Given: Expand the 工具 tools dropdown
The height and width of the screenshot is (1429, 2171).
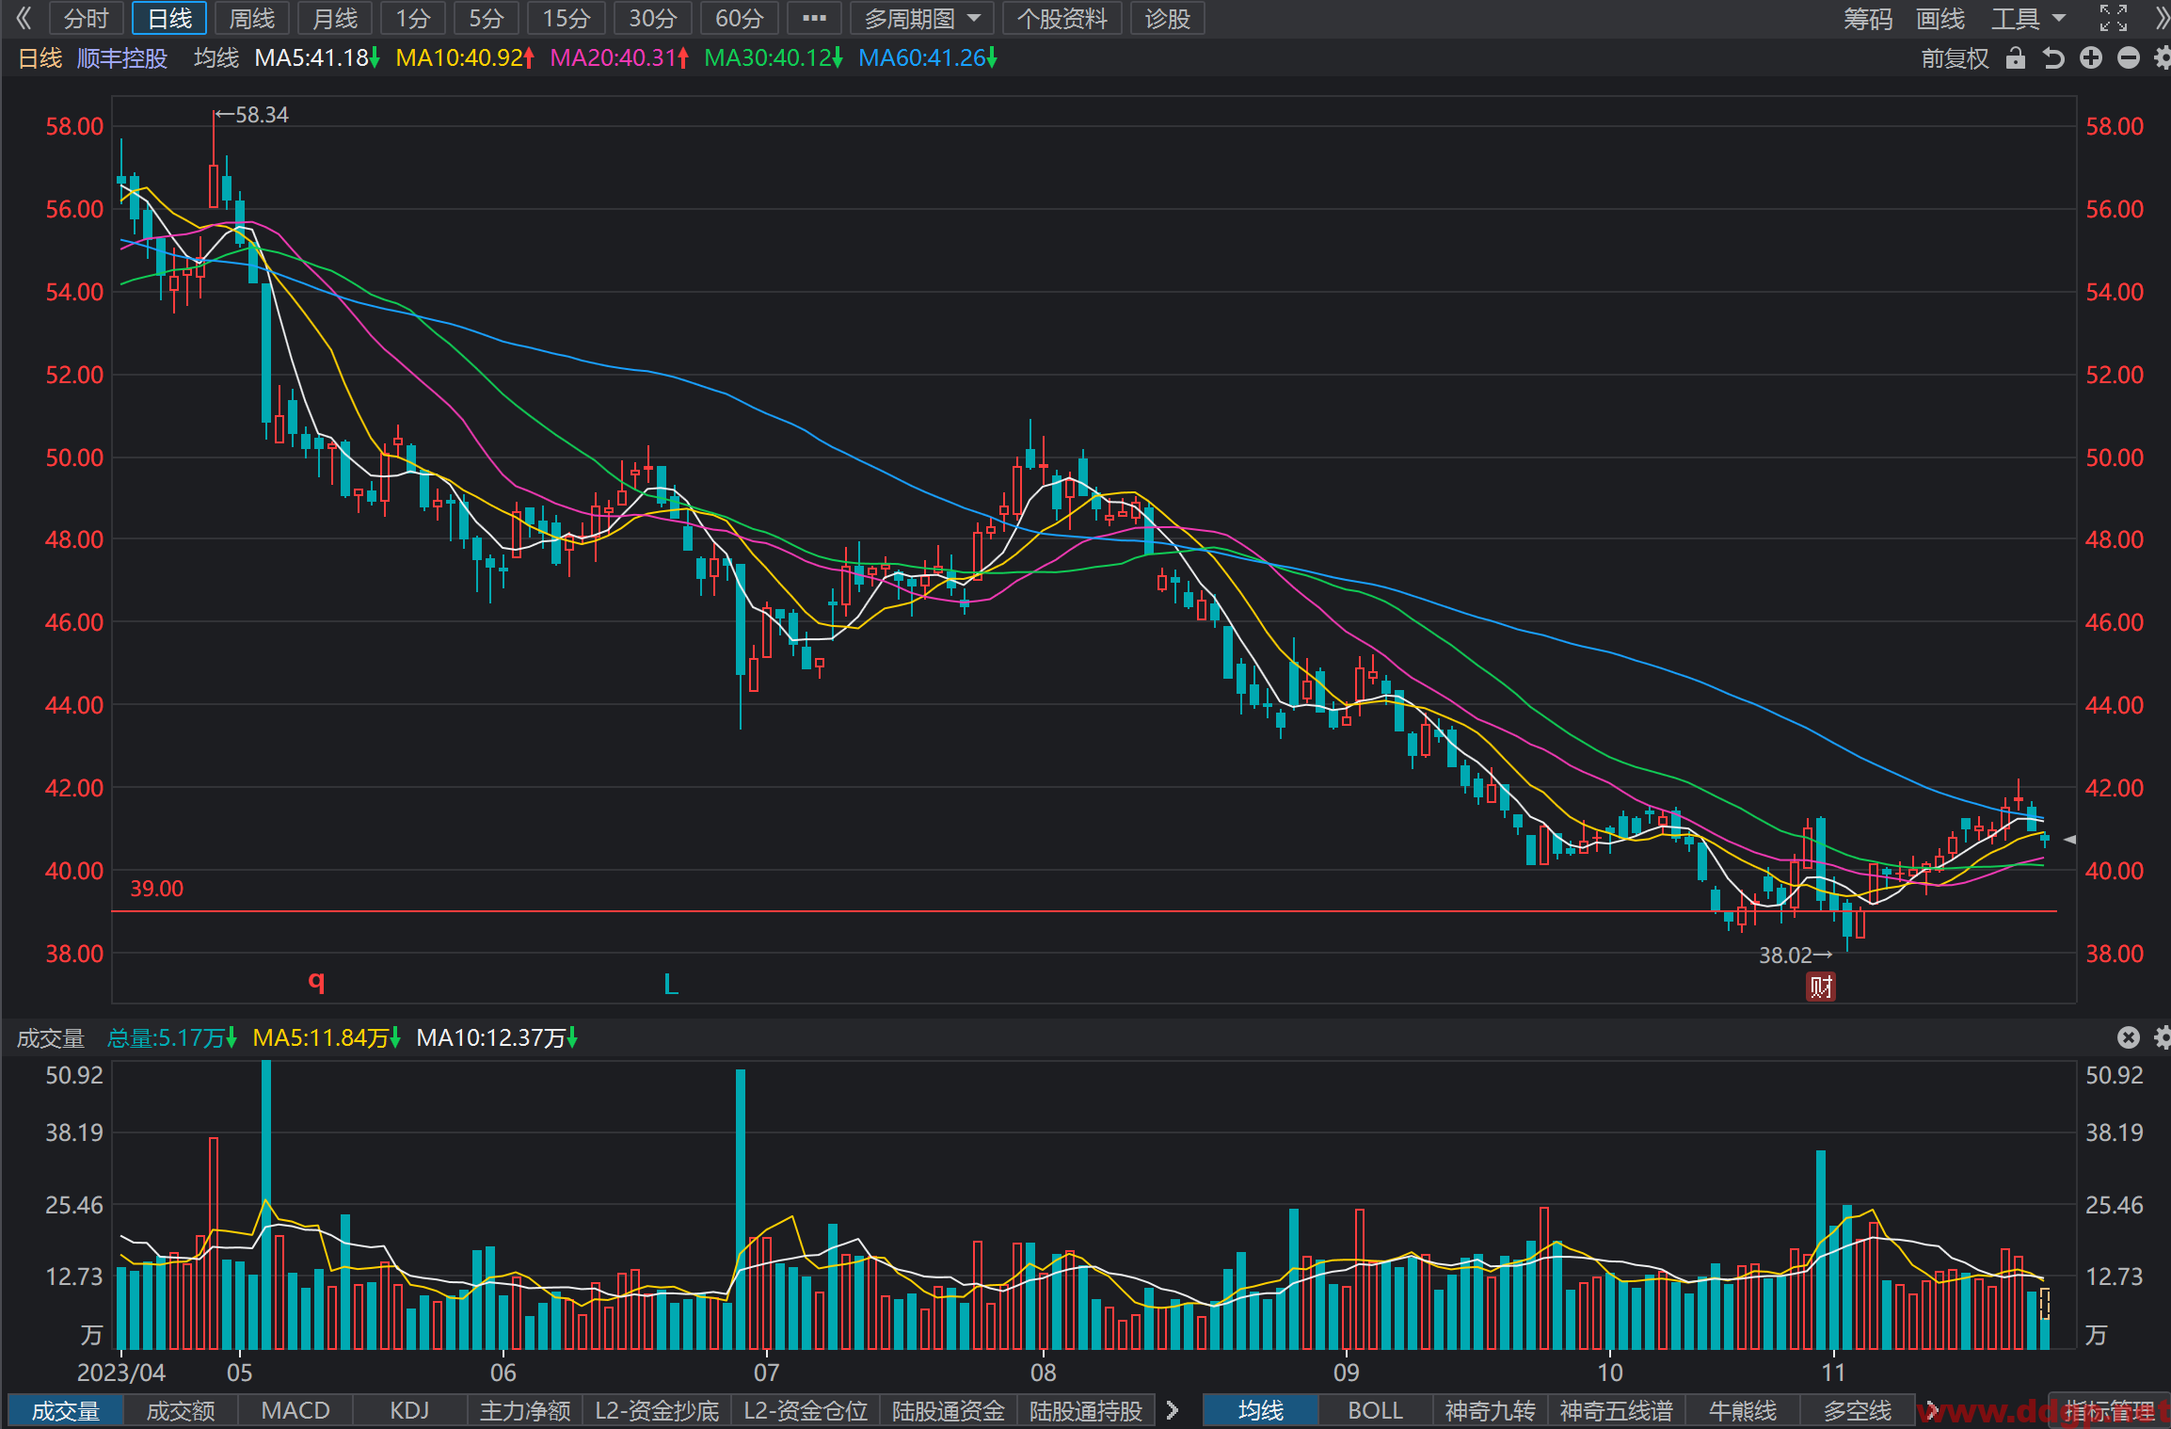Looking at the screenshot, I should 2028,18.
